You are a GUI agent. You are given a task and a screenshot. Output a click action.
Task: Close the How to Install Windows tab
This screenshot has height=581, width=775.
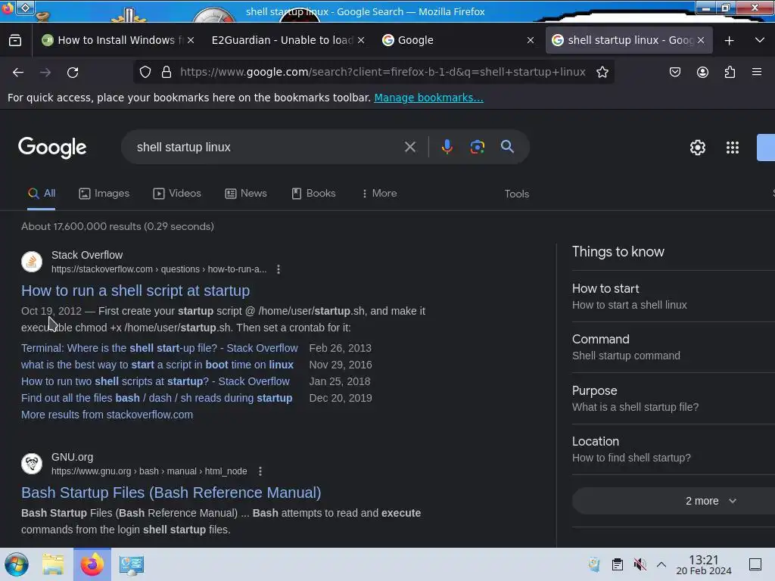191,40
